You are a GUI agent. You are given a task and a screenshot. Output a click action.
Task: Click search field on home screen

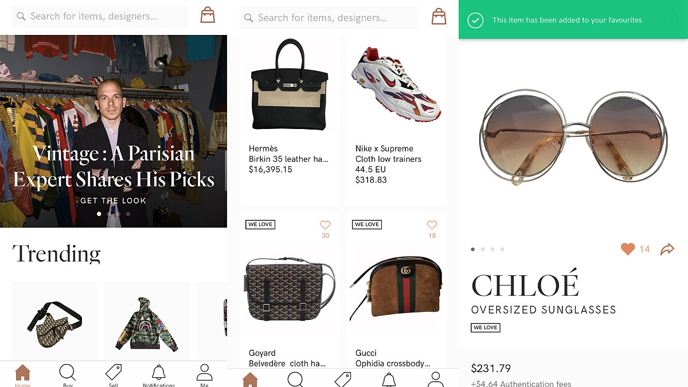(100, 17)
